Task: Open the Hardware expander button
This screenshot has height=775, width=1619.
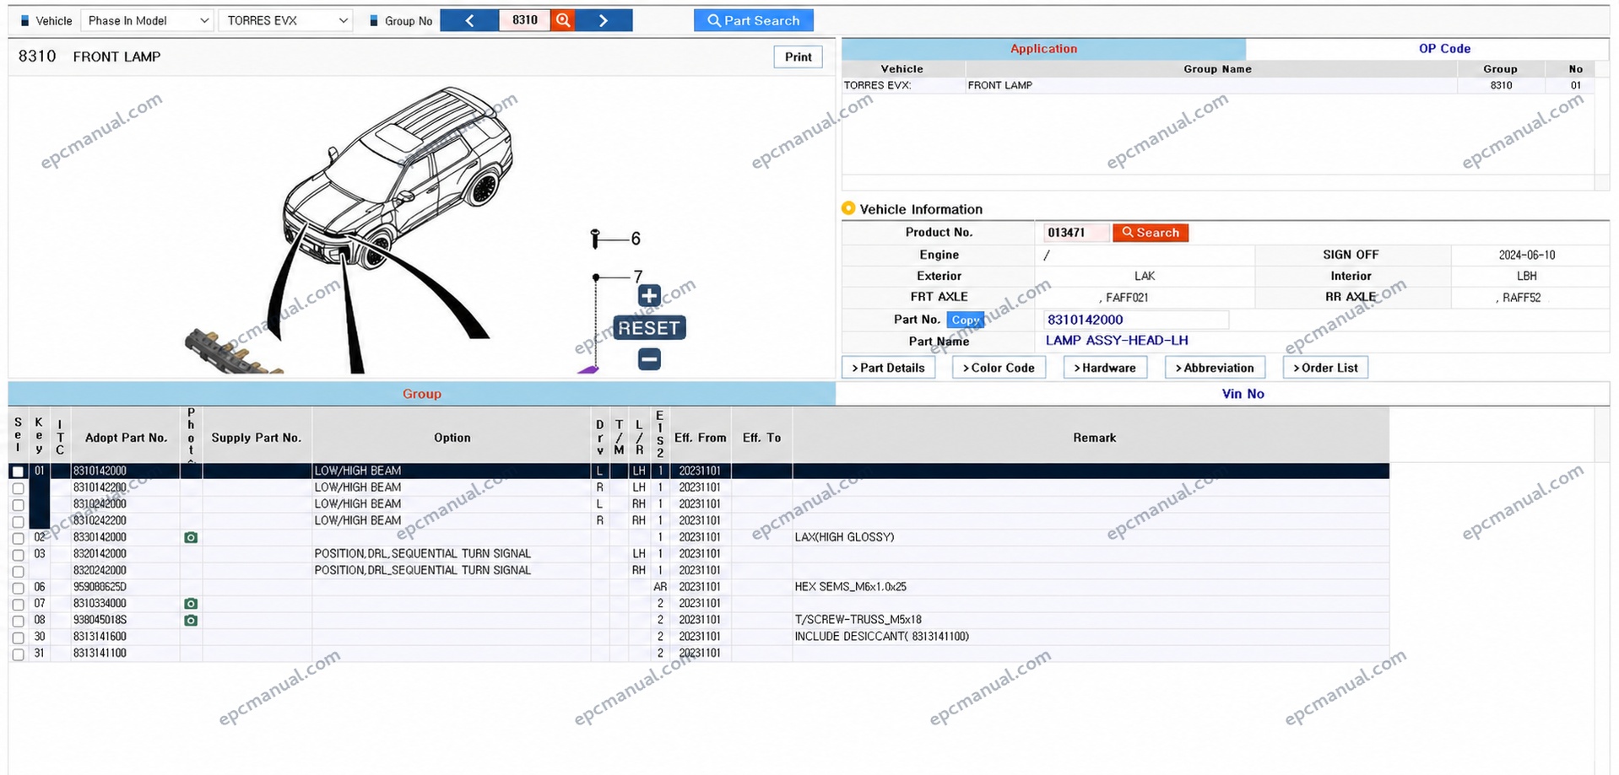Action: 1105,368
